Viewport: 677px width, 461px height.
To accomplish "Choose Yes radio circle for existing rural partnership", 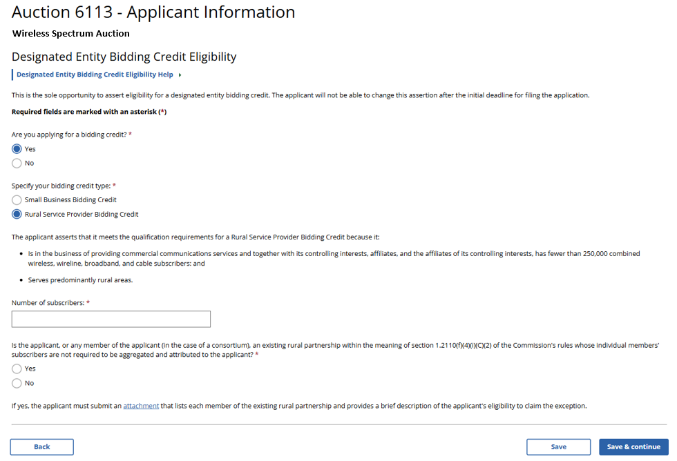I will tap(17, 369).
